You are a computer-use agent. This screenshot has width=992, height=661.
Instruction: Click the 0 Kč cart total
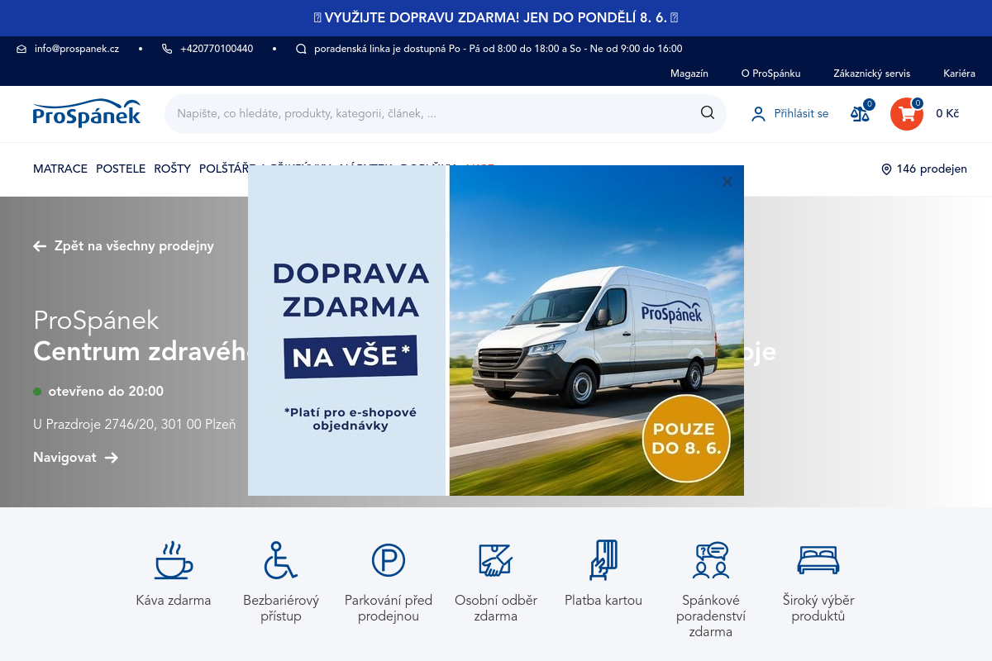click(947, 114)
